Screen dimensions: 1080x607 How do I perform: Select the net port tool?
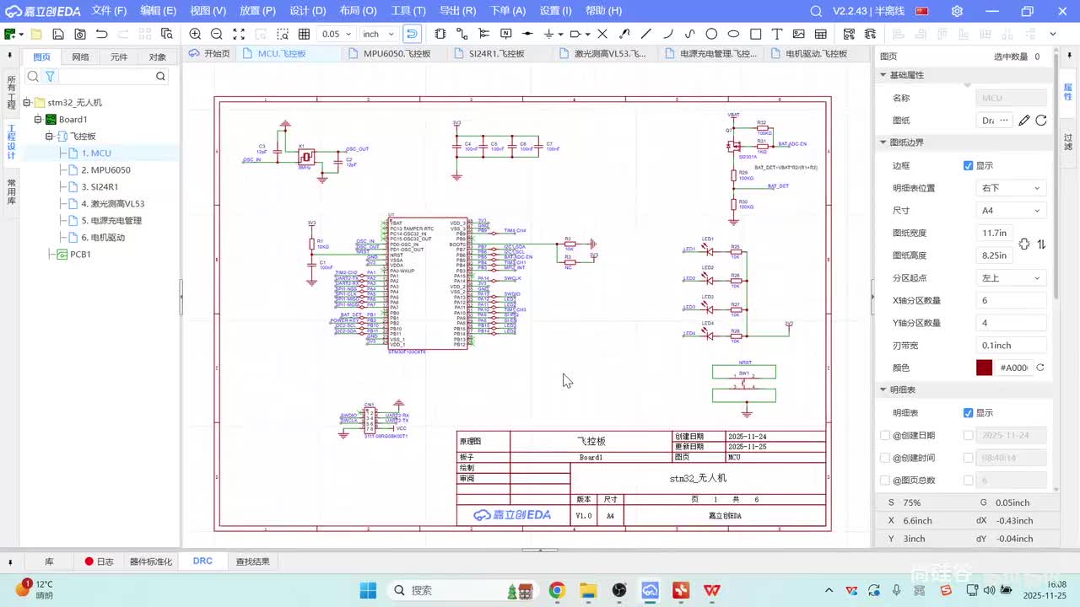coord(575,35)
